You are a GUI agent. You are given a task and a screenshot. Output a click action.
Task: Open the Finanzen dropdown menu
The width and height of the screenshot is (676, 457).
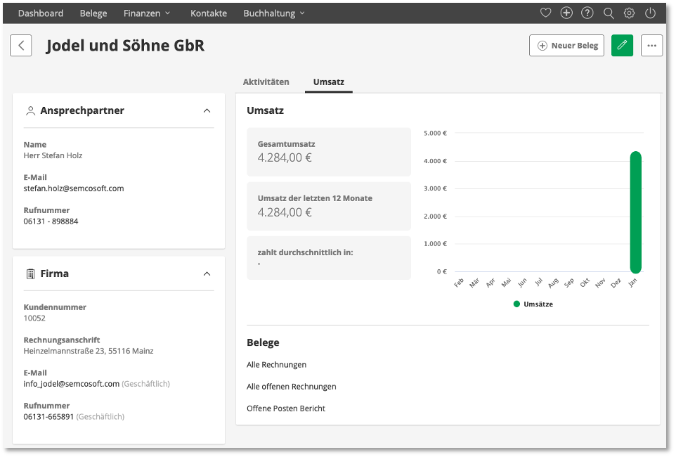click(147, 13)
